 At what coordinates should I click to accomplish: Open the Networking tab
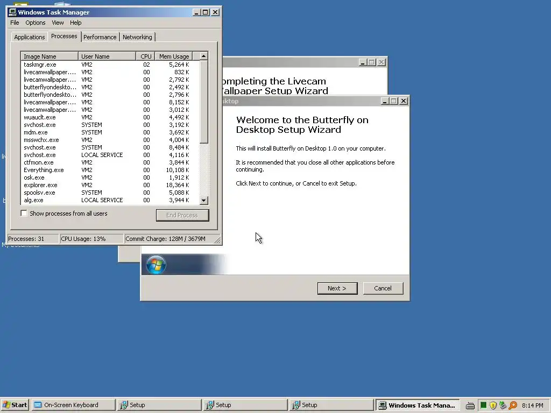(137, 37)
